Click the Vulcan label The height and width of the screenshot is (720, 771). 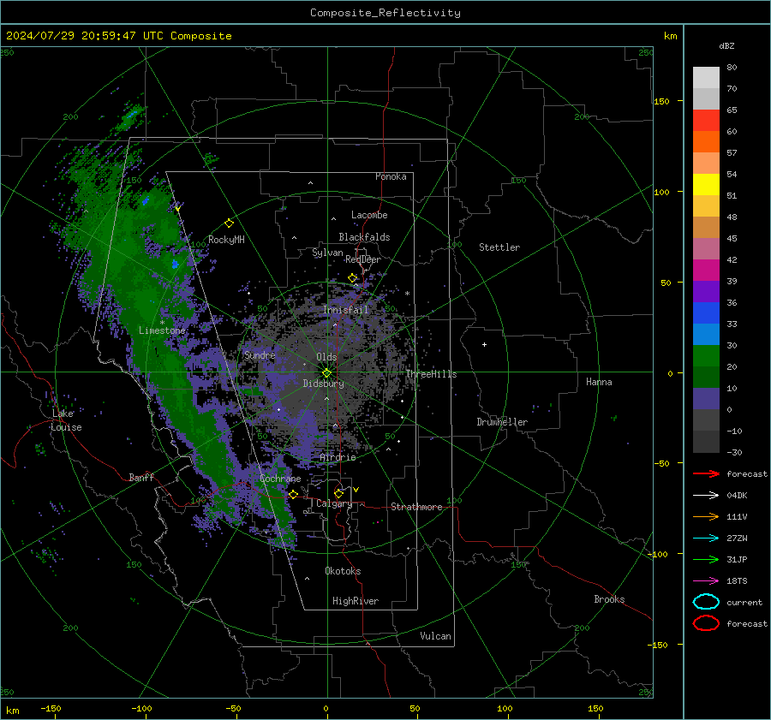point(435,636)
